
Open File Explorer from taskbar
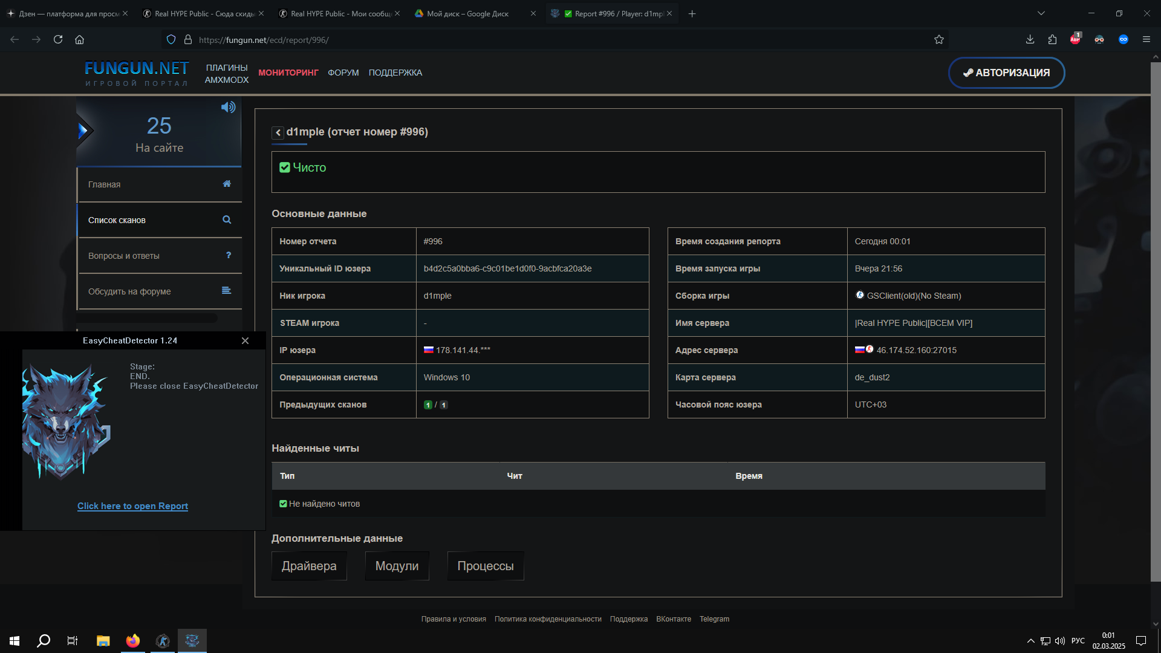pos(103,641)
